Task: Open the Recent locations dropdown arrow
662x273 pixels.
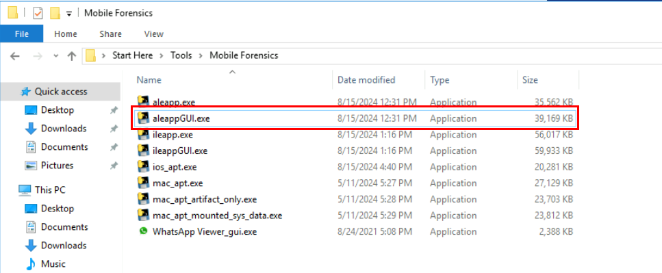Action: [55, 55]
